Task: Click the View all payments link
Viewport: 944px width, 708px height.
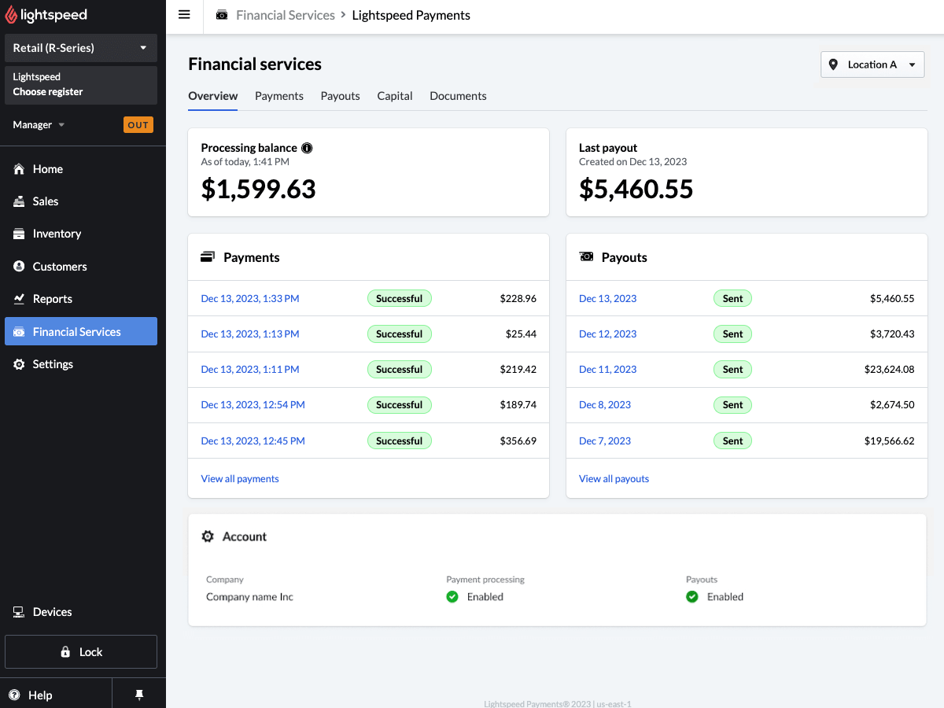Action: click(240, 478)
